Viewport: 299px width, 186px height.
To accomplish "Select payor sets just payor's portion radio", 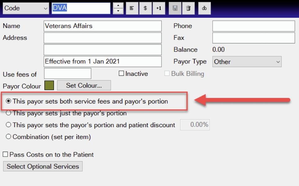I will 8,113.
